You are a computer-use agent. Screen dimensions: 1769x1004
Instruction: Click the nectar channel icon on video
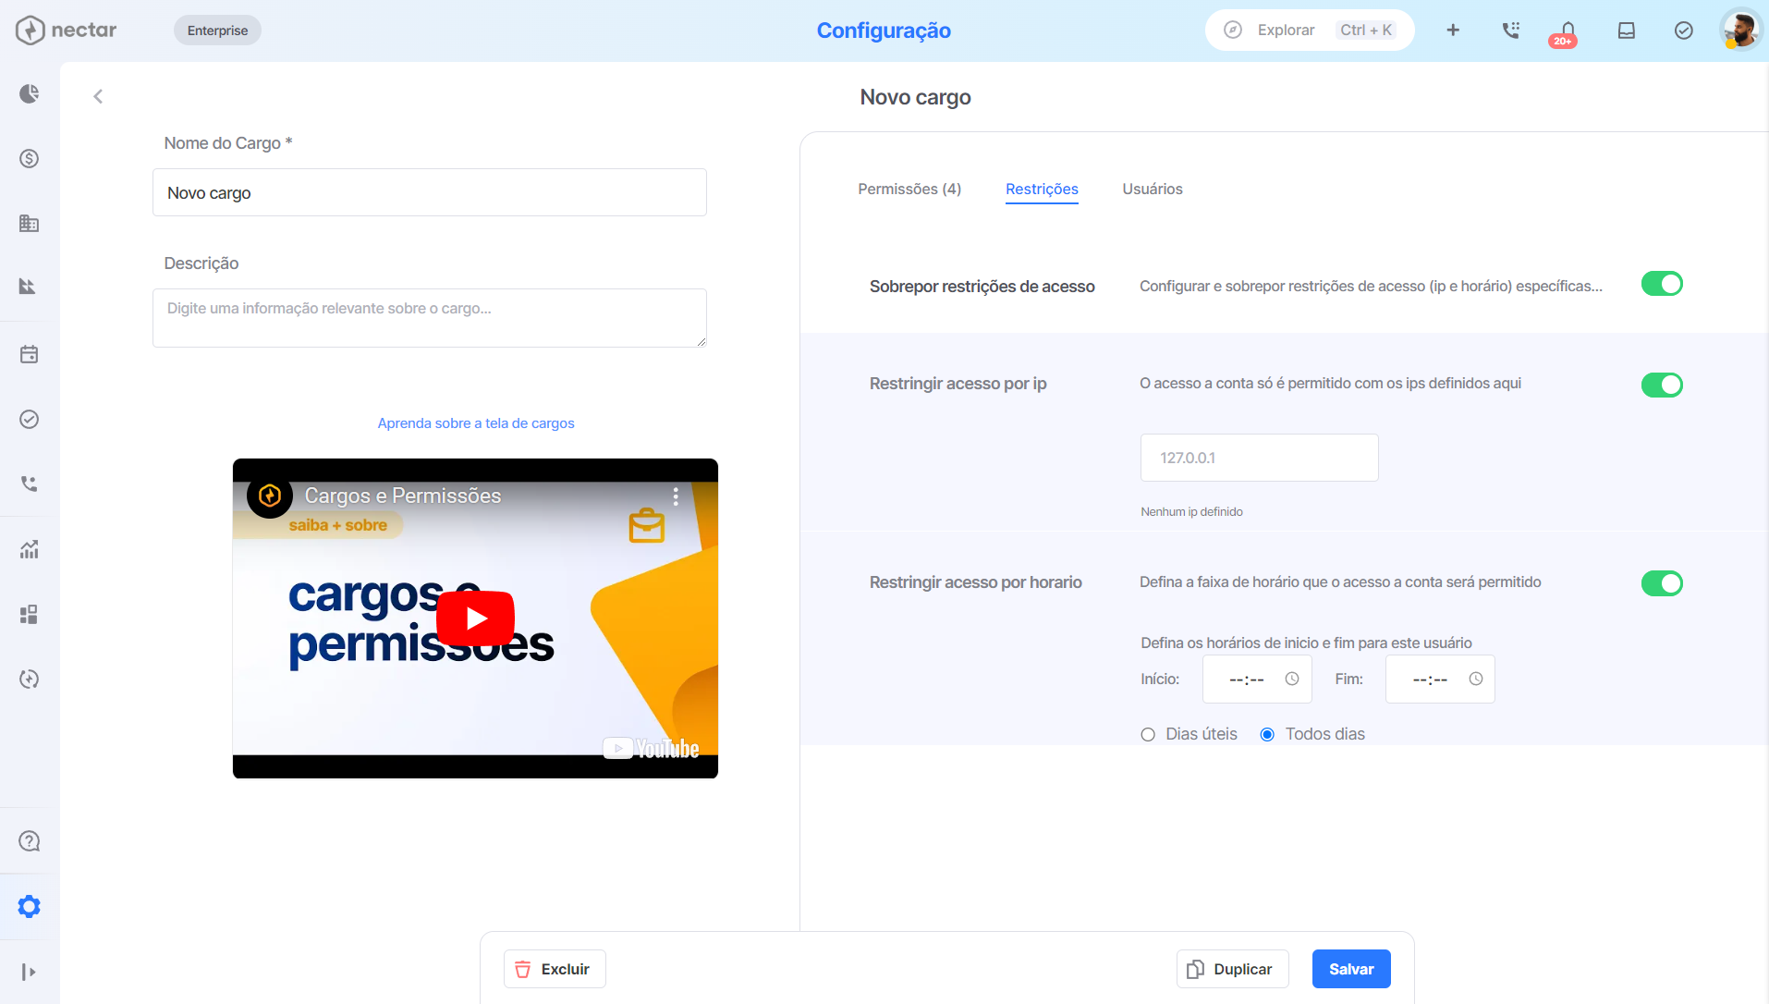tap(270, 496)
